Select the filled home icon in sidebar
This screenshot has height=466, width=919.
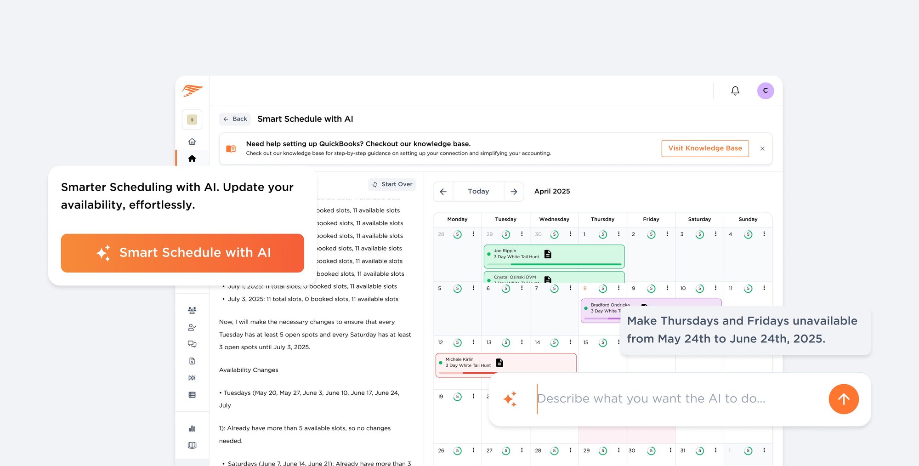click(x=192, y=159)
